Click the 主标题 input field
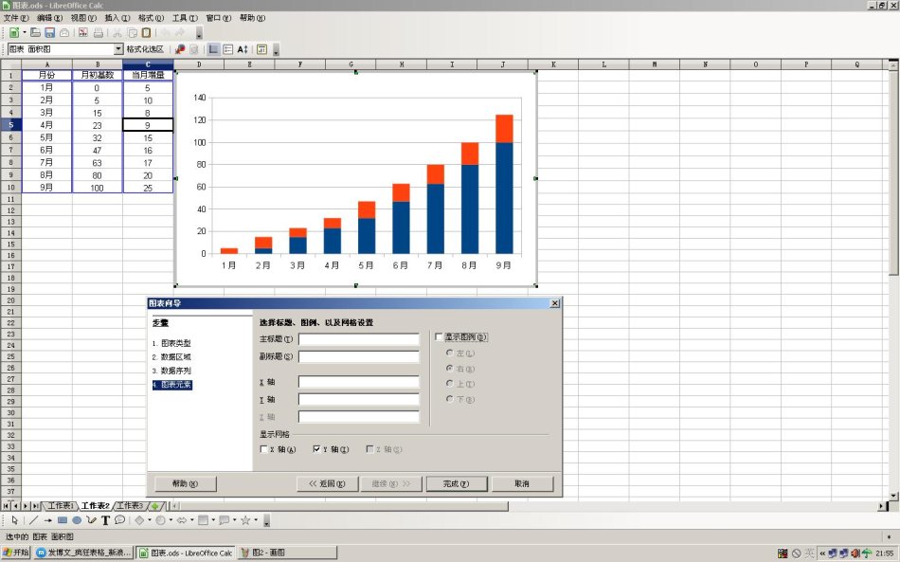Image resolution: width=900 pixels, height=562 pixels. point(359,339)
